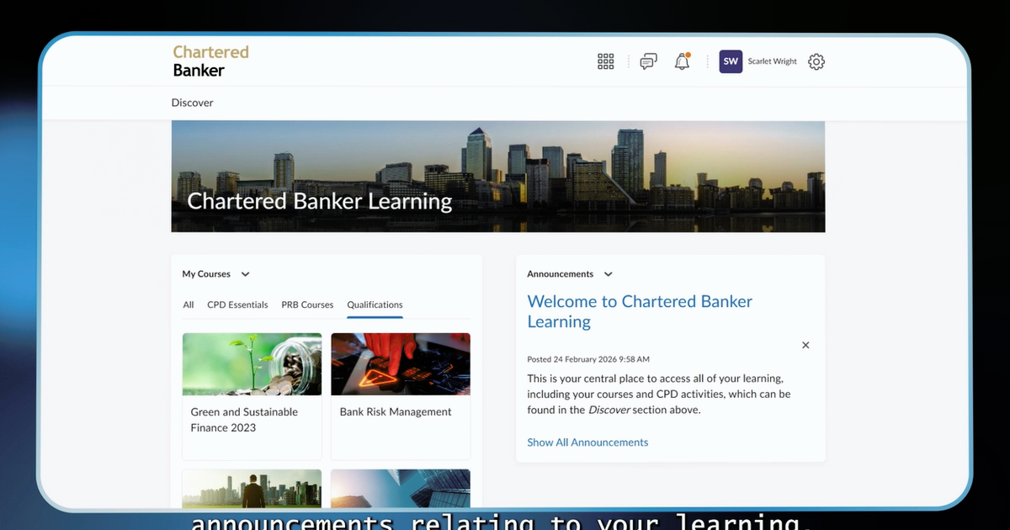The image size is (1010, 530).
Task: Switch to the PRB Courses tab
Action: 307,305
